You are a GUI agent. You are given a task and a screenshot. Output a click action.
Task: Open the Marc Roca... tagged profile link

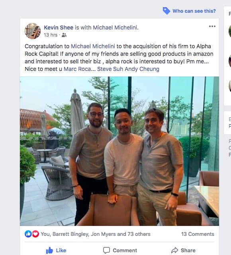(x=80, y=69)
